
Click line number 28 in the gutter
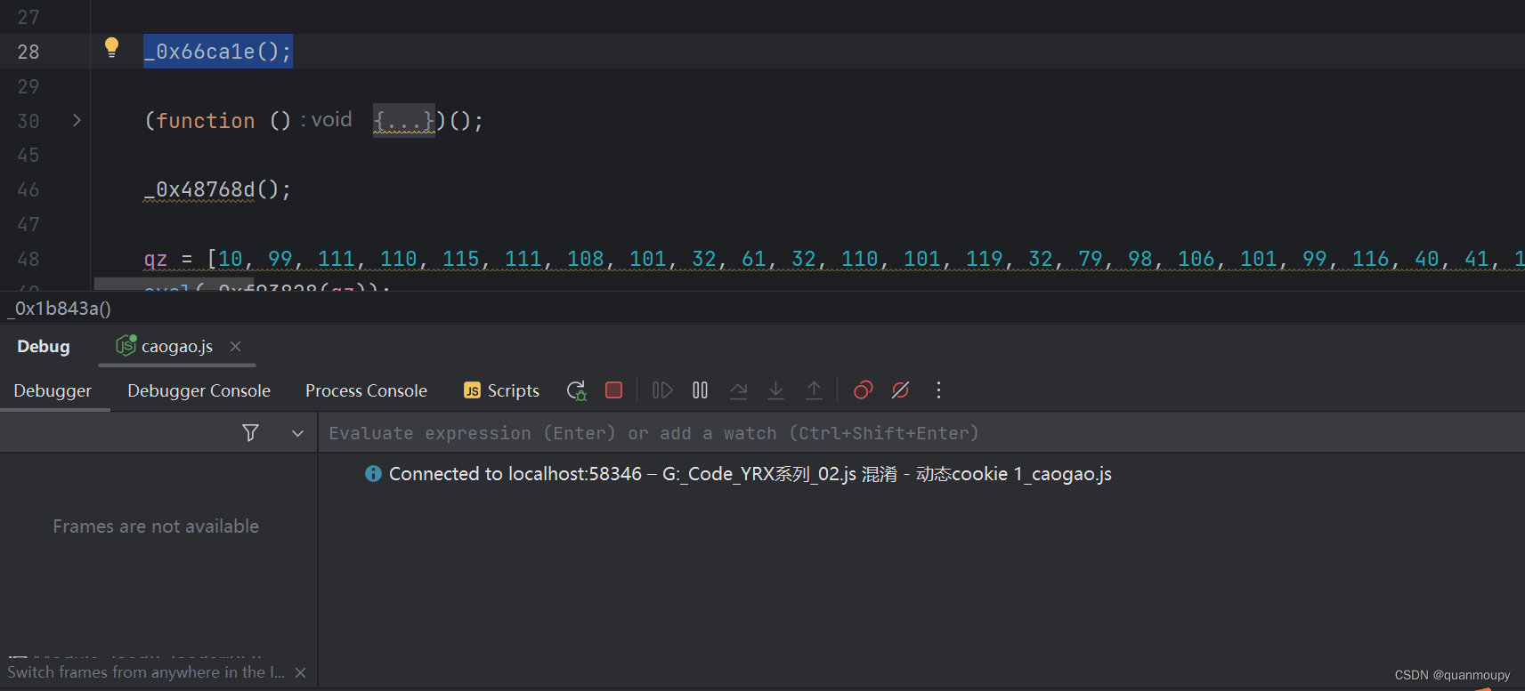[28, 52]
